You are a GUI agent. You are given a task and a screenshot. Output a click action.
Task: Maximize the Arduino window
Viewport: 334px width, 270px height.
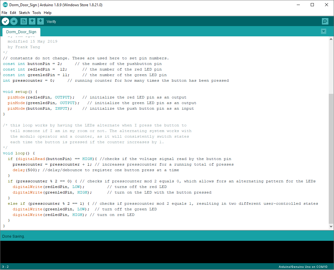click(x=312, y=5)
